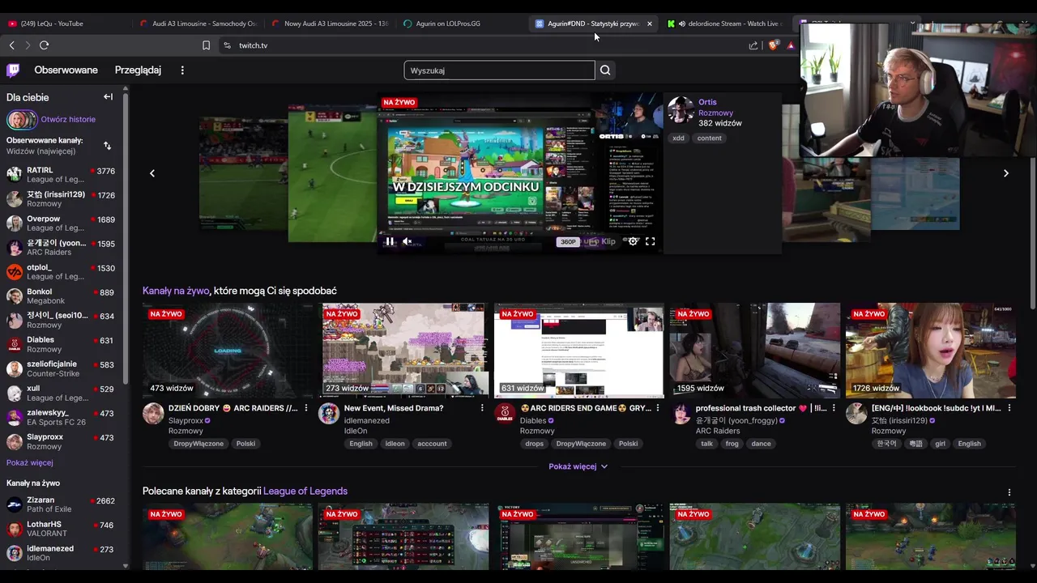Open options for DZIEŃ DOBRY ARC RAIDERS stream

tap(306, 408)
